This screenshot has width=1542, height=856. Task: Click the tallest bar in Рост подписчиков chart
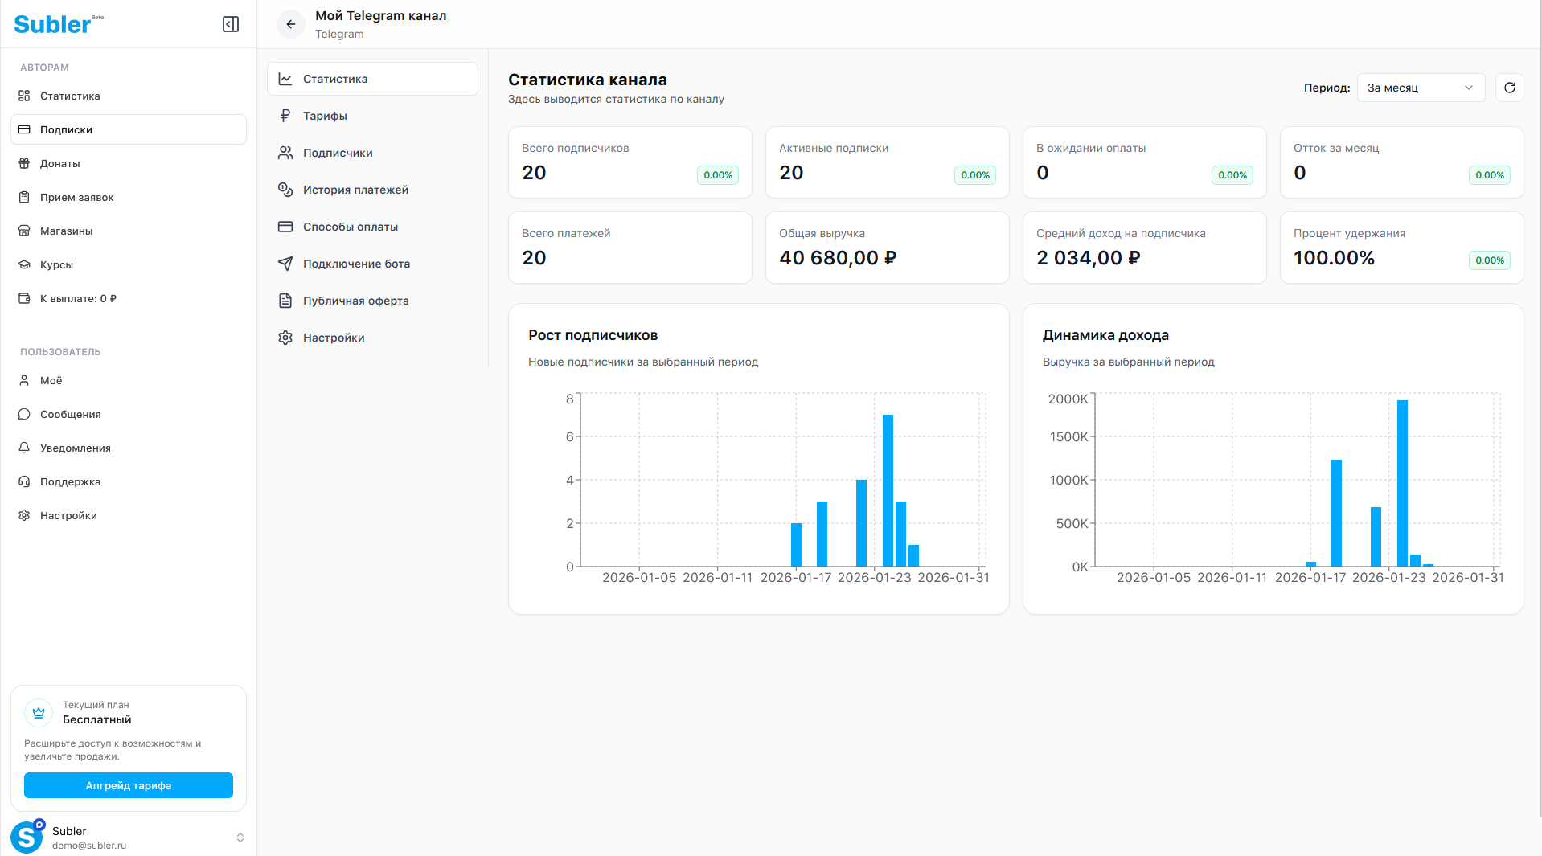pyautogui.click(x=888, y=490)
